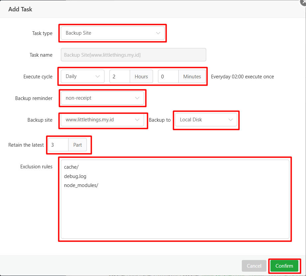The height and width of the screenshot is (276, 306).
Task: Place cursor on the cache/ exclusion line
Action: 71,167
